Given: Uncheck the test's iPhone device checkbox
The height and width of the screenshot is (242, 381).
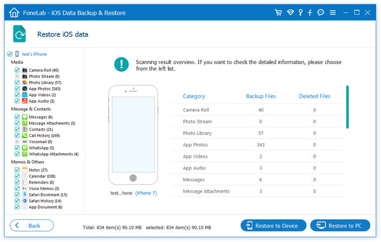Looking at the screenshot, I should (10, 54).
